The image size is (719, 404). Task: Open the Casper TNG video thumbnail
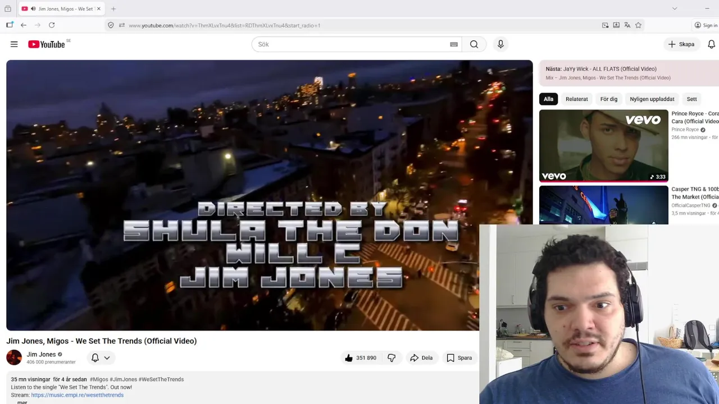(x=604, y=205)
